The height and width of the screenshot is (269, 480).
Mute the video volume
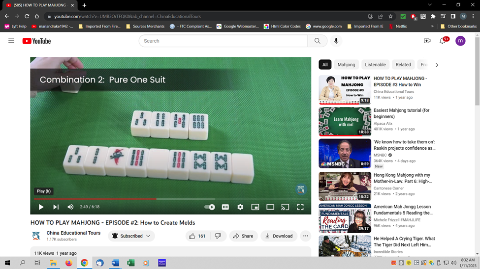(70, 207)
